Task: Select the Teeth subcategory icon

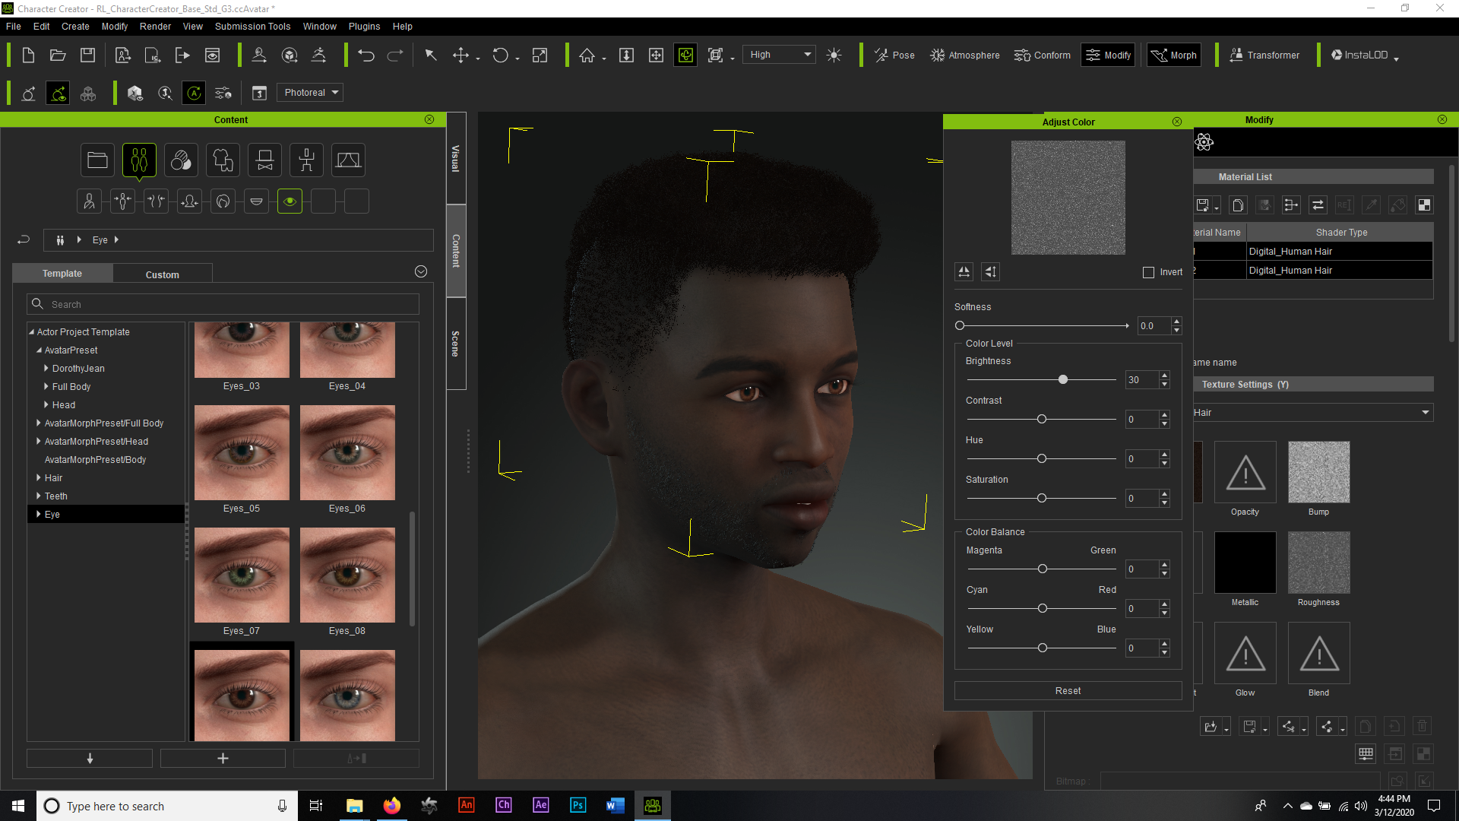Action: [x=256, y=201]
